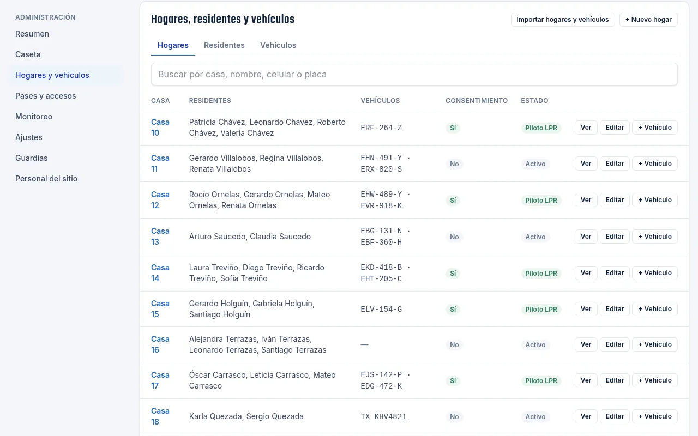This screenshot has width=698, height=436.
Task: View details of Casa 11
Action: 586,163
